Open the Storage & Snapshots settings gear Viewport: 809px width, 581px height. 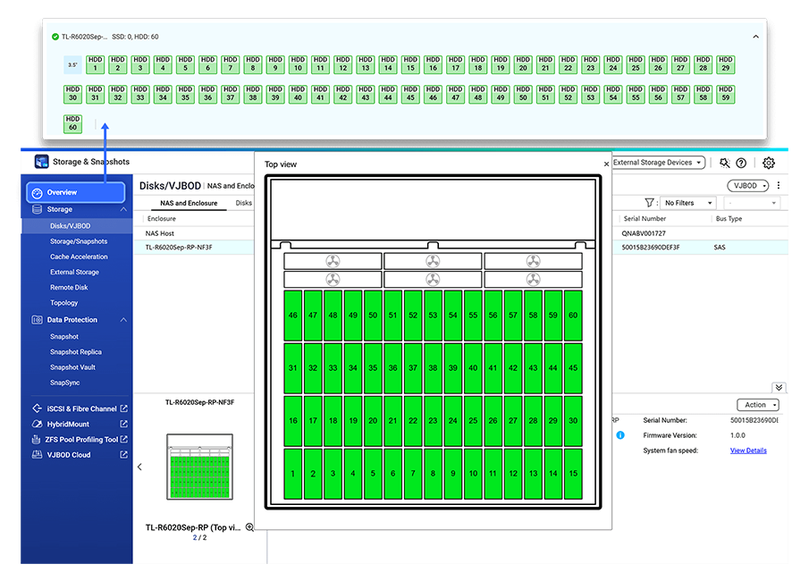coord(769,163)
